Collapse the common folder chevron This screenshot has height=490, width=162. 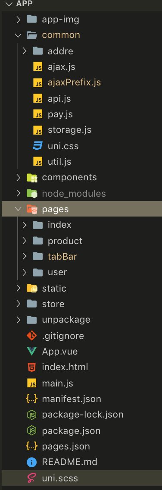[x=19, y=35]
